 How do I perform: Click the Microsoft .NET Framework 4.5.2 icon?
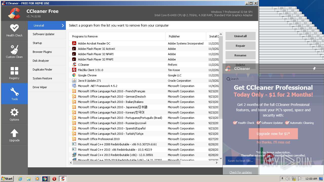pyautogui.click(x=74, y=86)
